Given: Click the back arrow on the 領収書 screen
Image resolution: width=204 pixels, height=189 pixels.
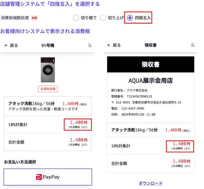Looking at the screenshot, I should [109, 45].
